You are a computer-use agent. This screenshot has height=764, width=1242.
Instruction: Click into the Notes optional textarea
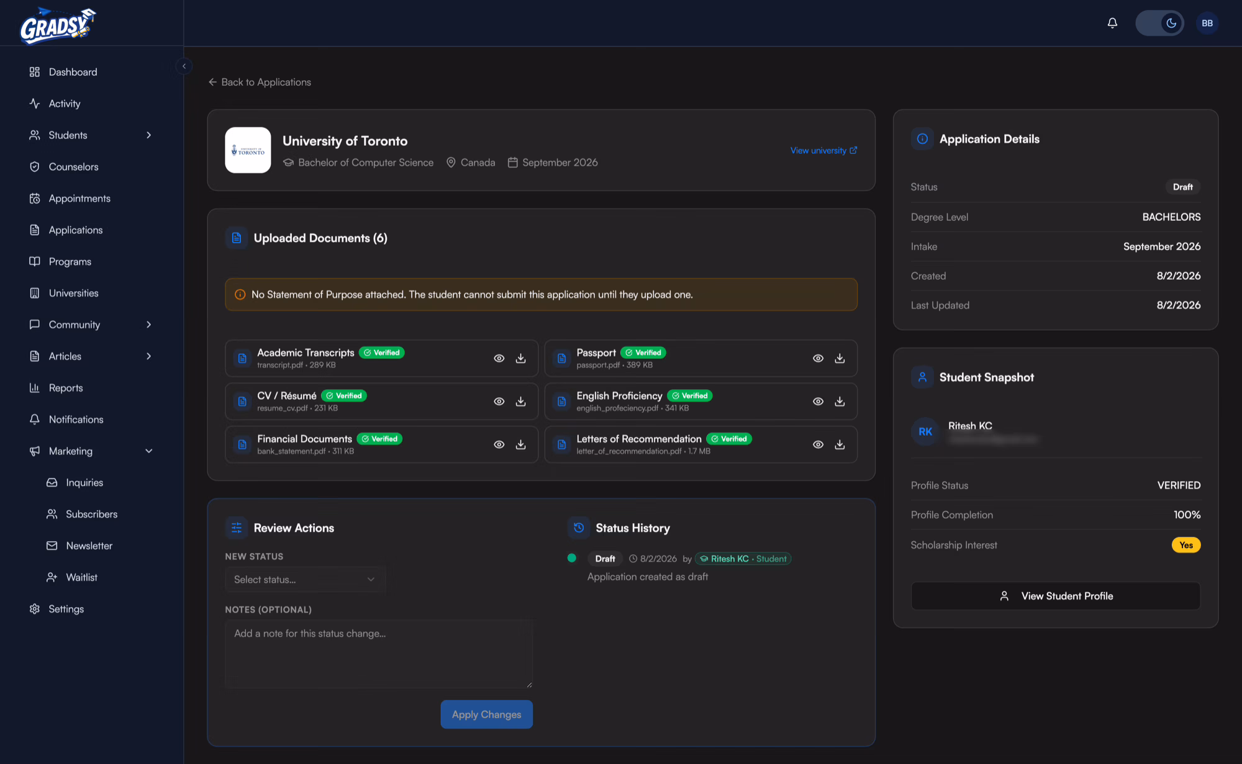[379, 654]
